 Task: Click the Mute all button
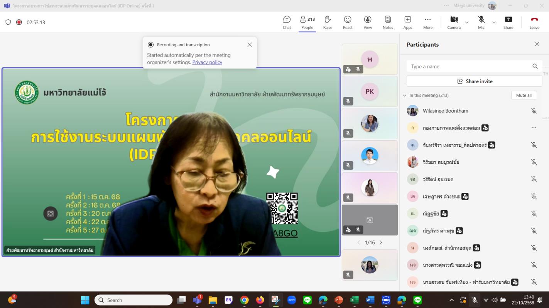[x=524, y=95]
